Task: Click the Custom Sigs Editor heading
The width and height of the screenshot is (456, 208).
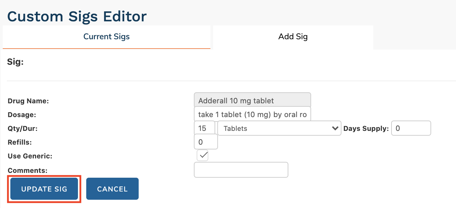Action: click(x=77, y=16)
